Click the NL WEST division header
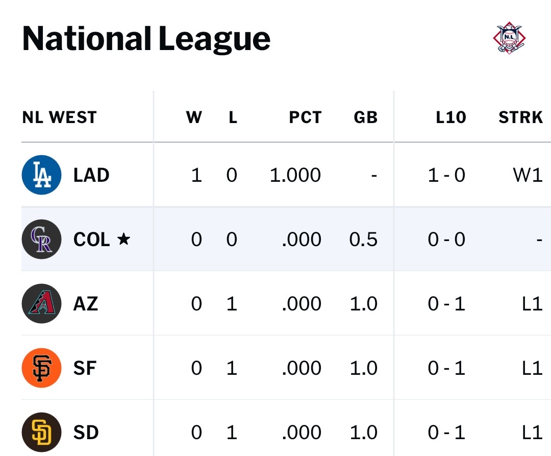This screenshot has height=456, width=551. [x=59, y=117]
